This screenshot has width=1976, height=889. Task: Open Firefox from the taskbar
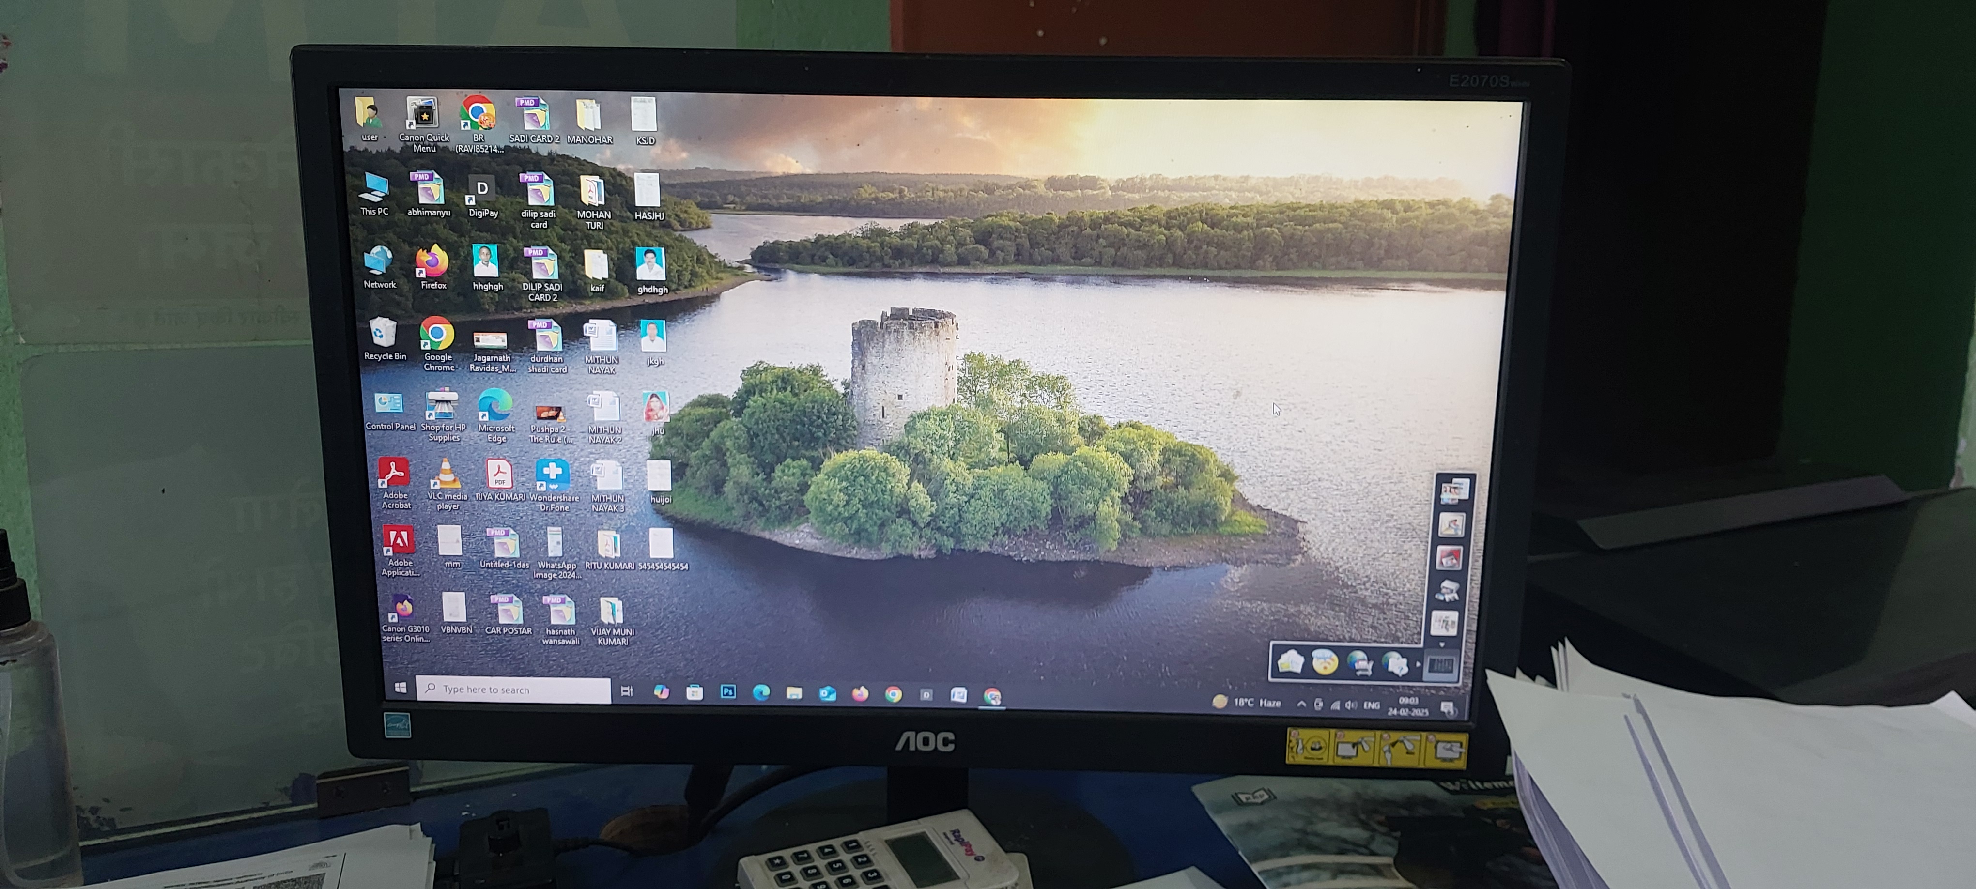pos(860,694)
